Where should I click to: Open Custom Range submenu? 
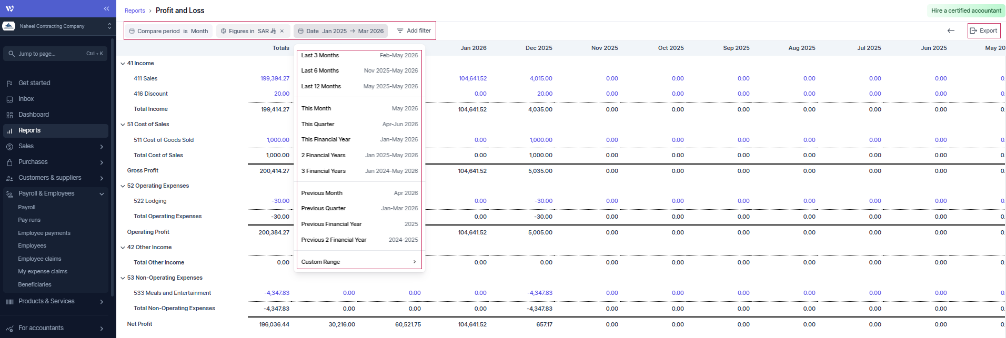click(x=359, y=262)
